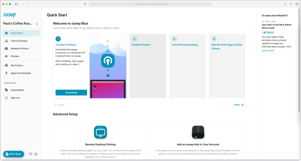
Task: Click the browser address search field
Action: click(151, 4)
